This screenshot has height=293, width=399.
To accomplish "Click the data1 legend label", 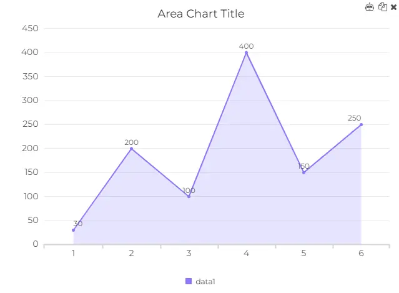I will pyautogui.click(x=205, y=282).
